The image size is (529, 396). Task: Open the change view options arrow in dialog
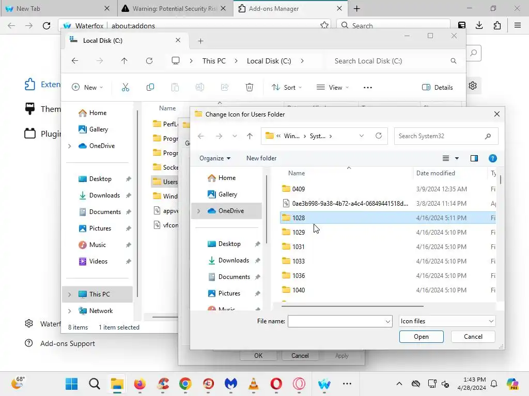click(457, 158)
